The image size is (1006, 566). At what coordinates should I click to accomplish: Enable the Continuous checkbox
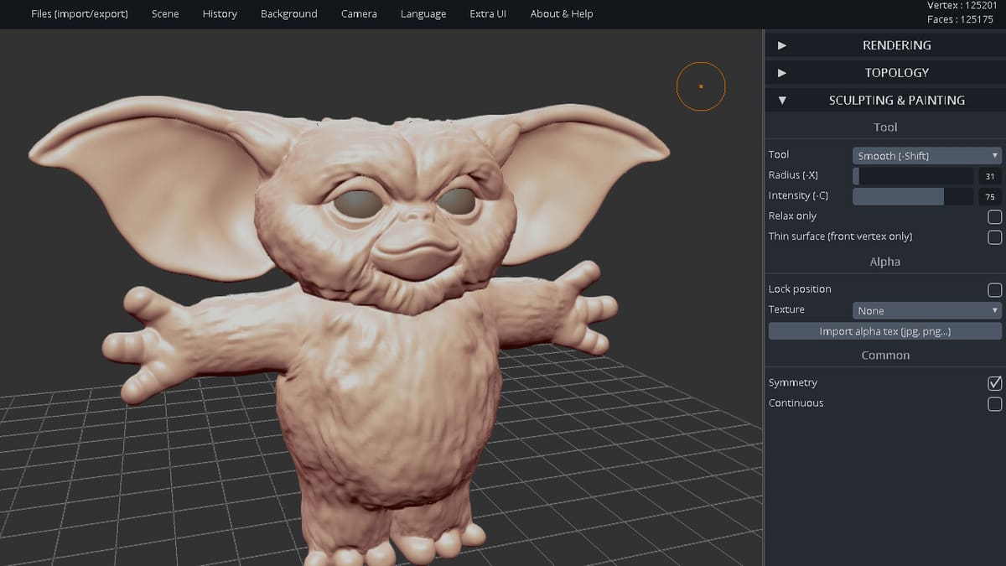(x=995, y=404)
